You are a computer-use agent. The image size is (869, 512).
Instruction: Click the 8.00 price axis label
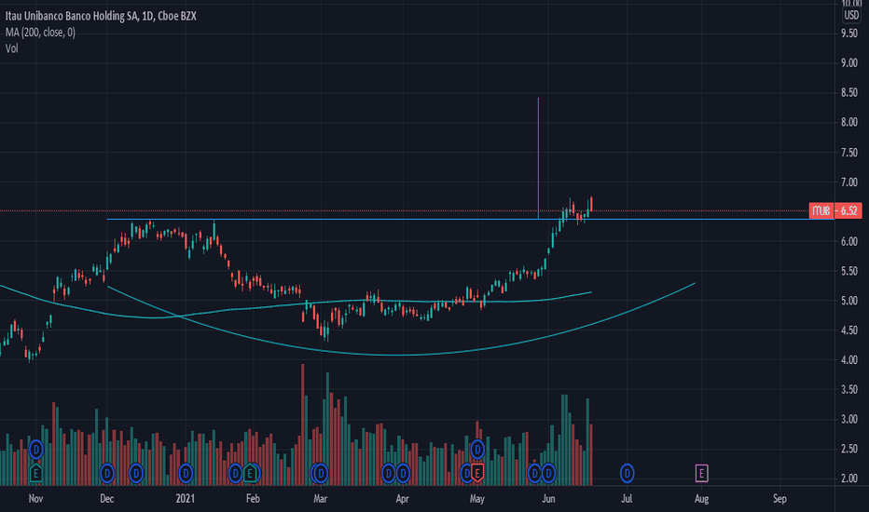(849, 122)
